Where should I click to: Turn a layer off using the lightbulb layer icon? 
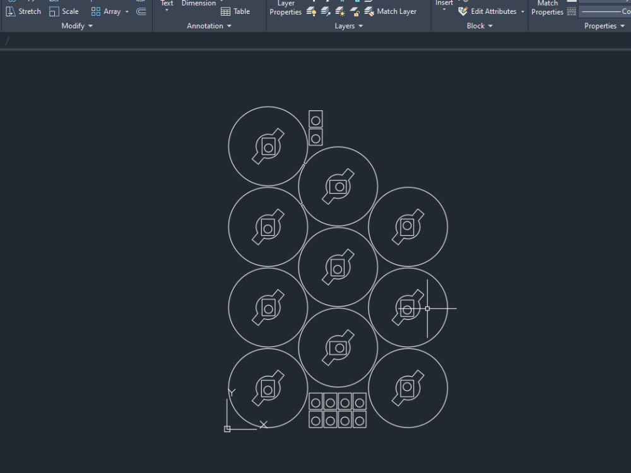click(310, 11)
